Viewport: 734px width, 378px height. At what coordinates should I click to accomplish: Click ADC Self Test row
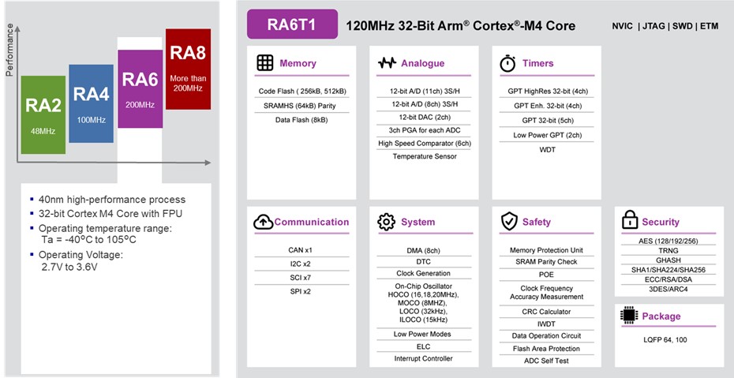coord(547,361)
